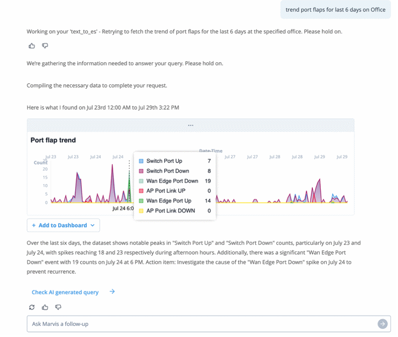The width and height of the screenshot is (398, 337).
Task: Click the red AP Port Link UP swatch
Action: [x=141, y=191]
